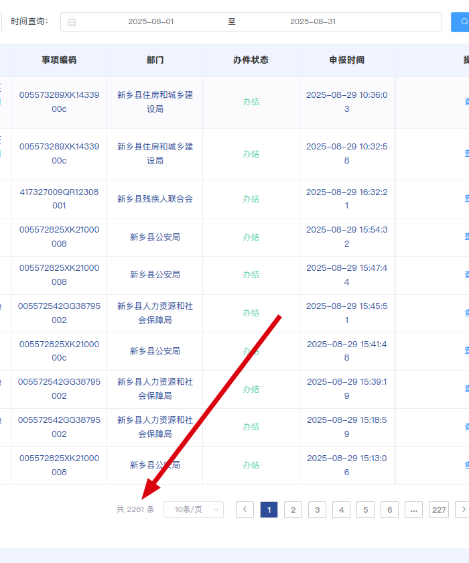
Task: Open page 6 in pagination
Action: (389, 510)
